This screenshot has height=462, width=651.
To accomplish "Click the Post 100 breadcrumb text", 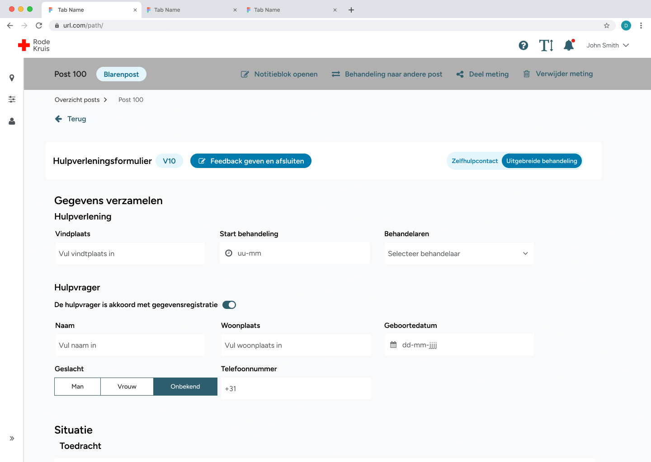I will point(131,100).
